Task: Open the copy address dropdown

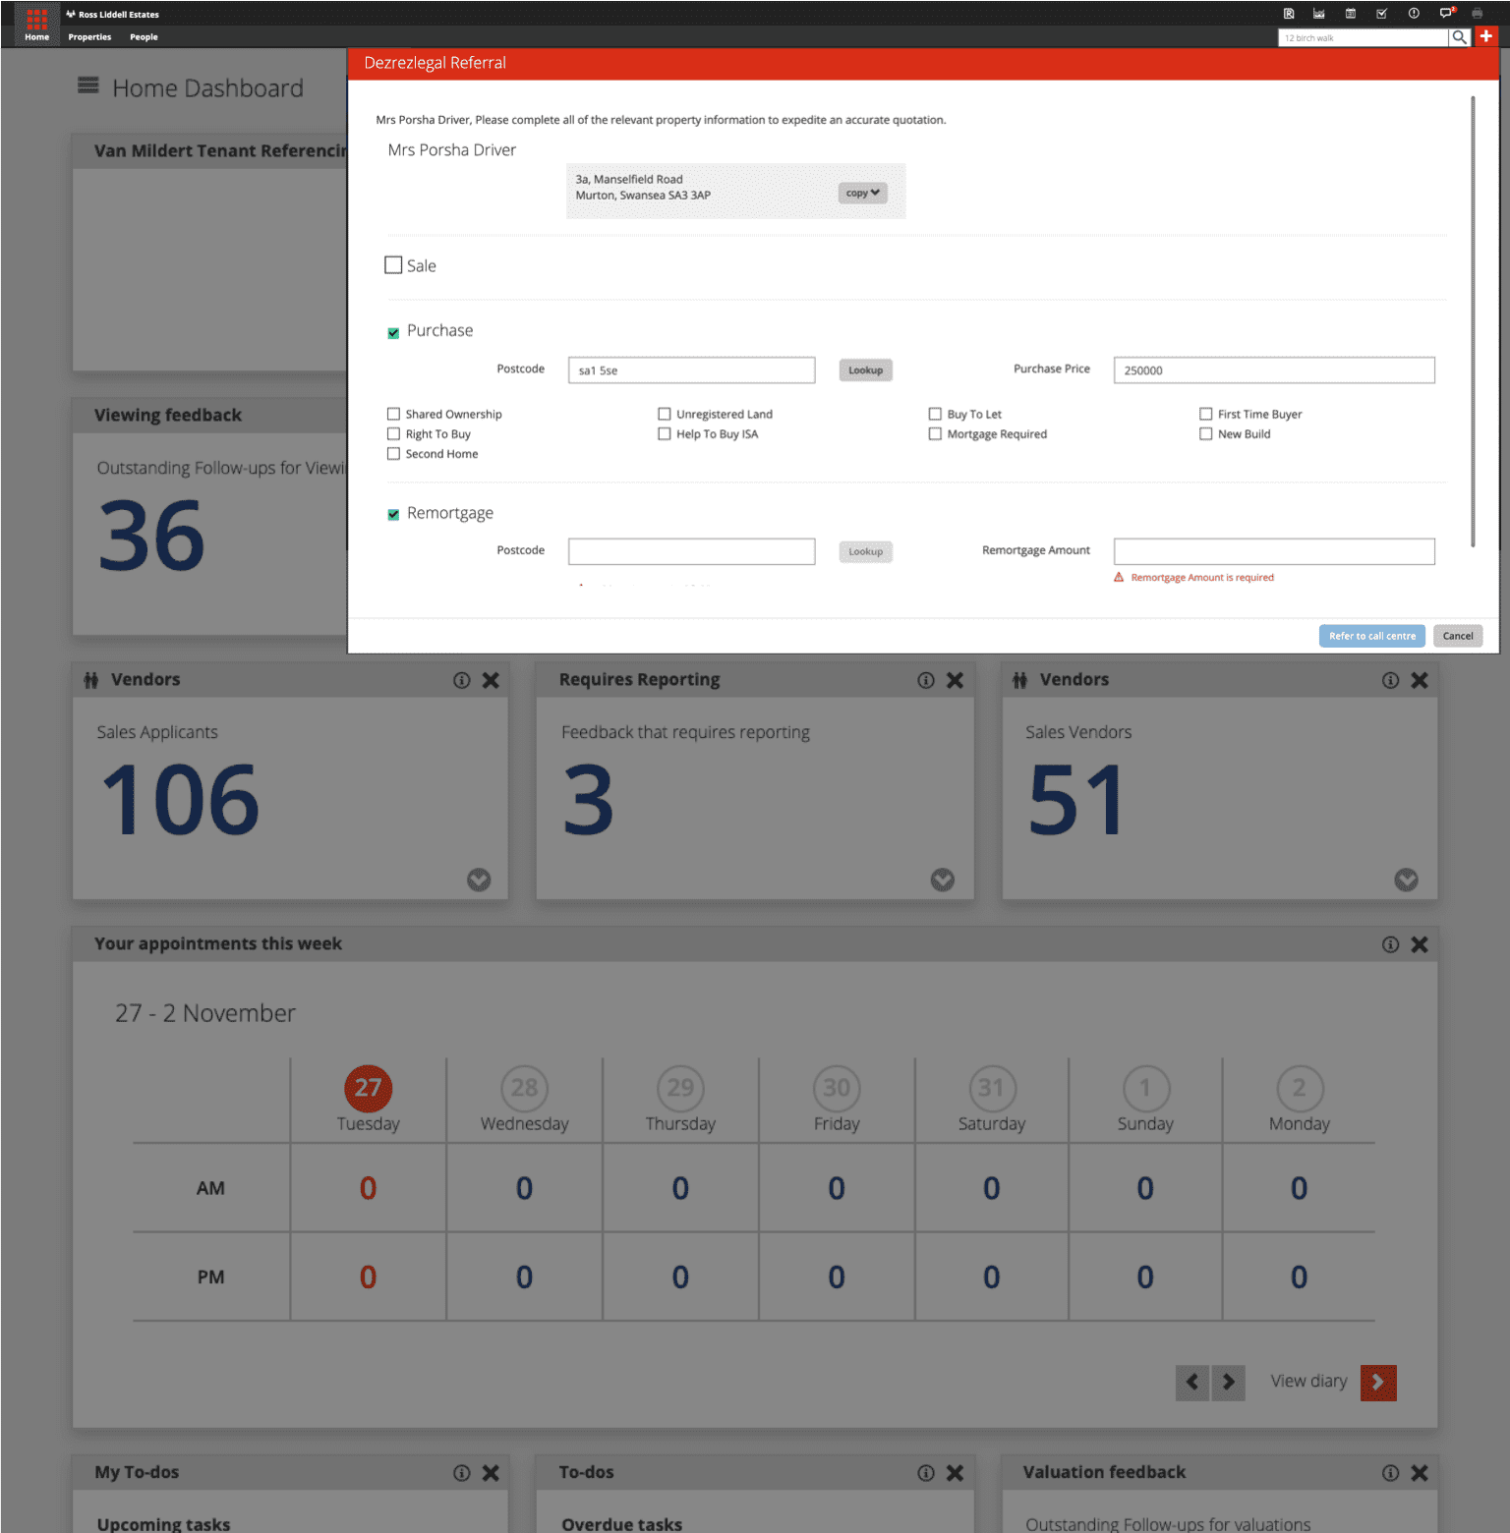Action: pos(863,193)
